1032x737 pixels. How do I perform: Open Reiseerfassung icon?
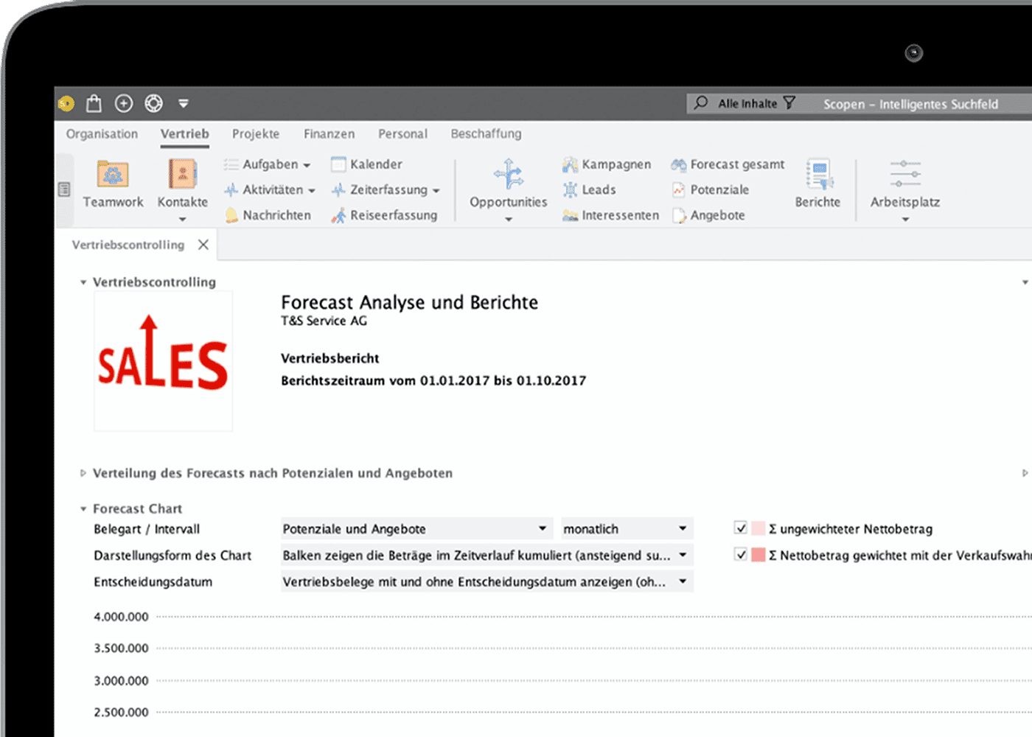pyautogui.click(x=338, y=215)
